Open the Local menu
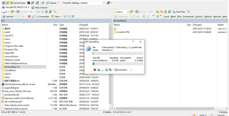Viewport: 229px width, 116px height. click(x=167, y=17)
